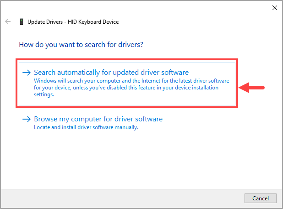The image size is (283, 209).
Task: Click 'Locate and install driver software manually' text
Action: click(x=86, y=127)
